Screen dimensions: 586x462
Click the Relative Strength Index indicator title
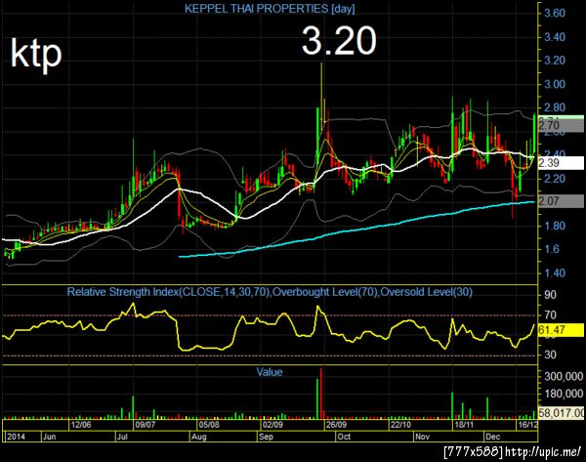click(x=270, y=292)
